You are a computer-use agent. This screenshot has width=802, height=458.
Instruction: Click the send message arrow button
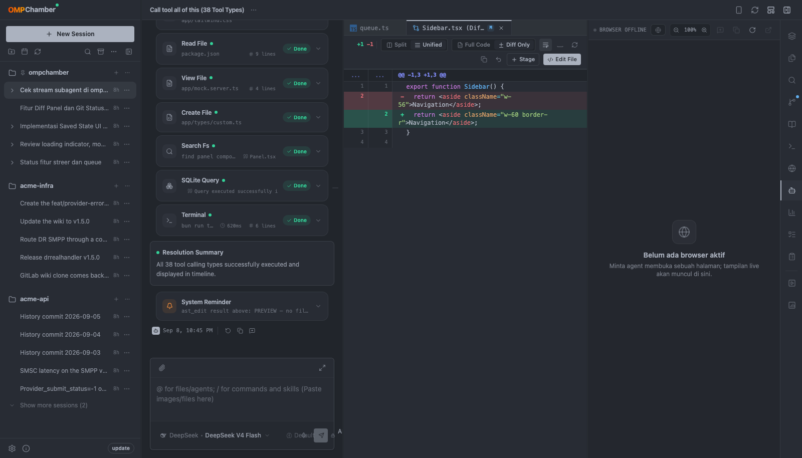point(321,435)
